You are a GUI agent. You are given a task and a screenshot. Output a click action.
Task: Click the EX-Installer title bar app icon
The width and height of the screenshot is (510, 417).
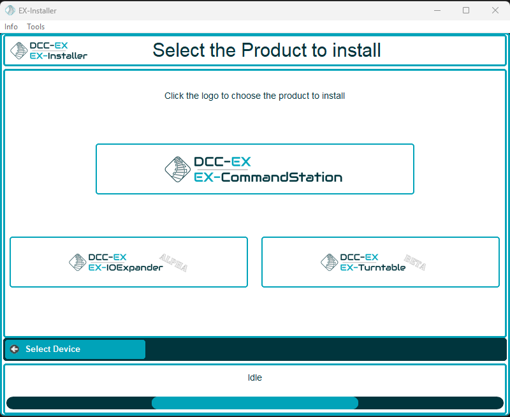(x=10, y=10)
